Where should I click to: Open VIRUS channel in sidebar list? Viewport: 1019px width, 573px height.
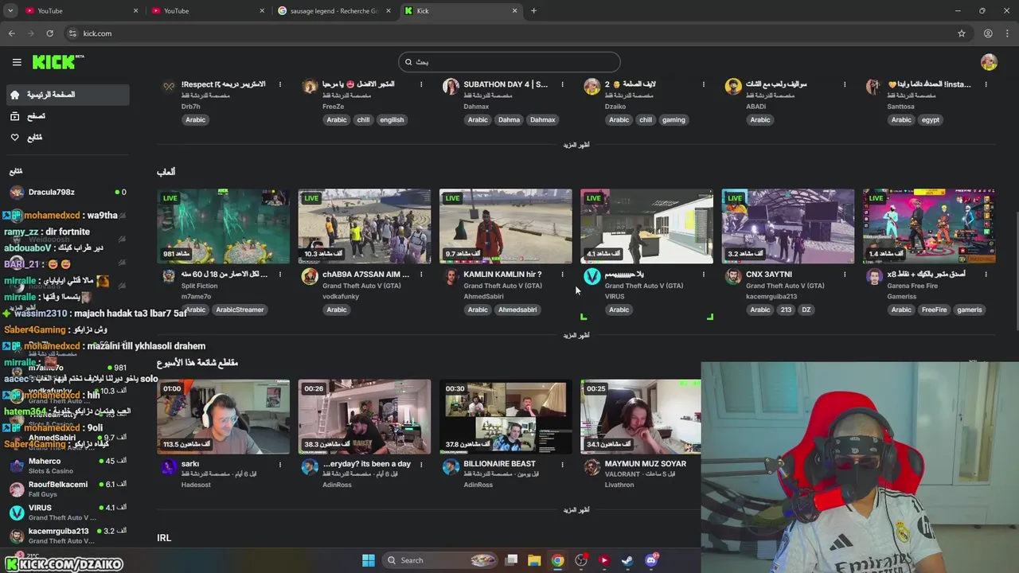[68, 512]
